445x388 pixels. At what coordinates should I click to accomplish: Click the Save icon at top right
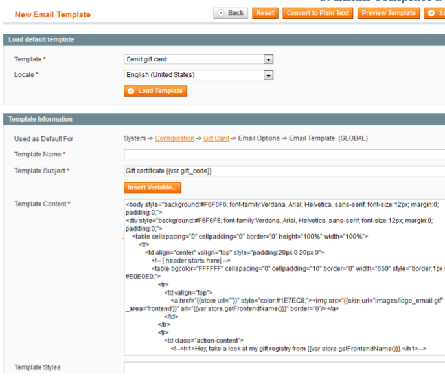[431, 13]
